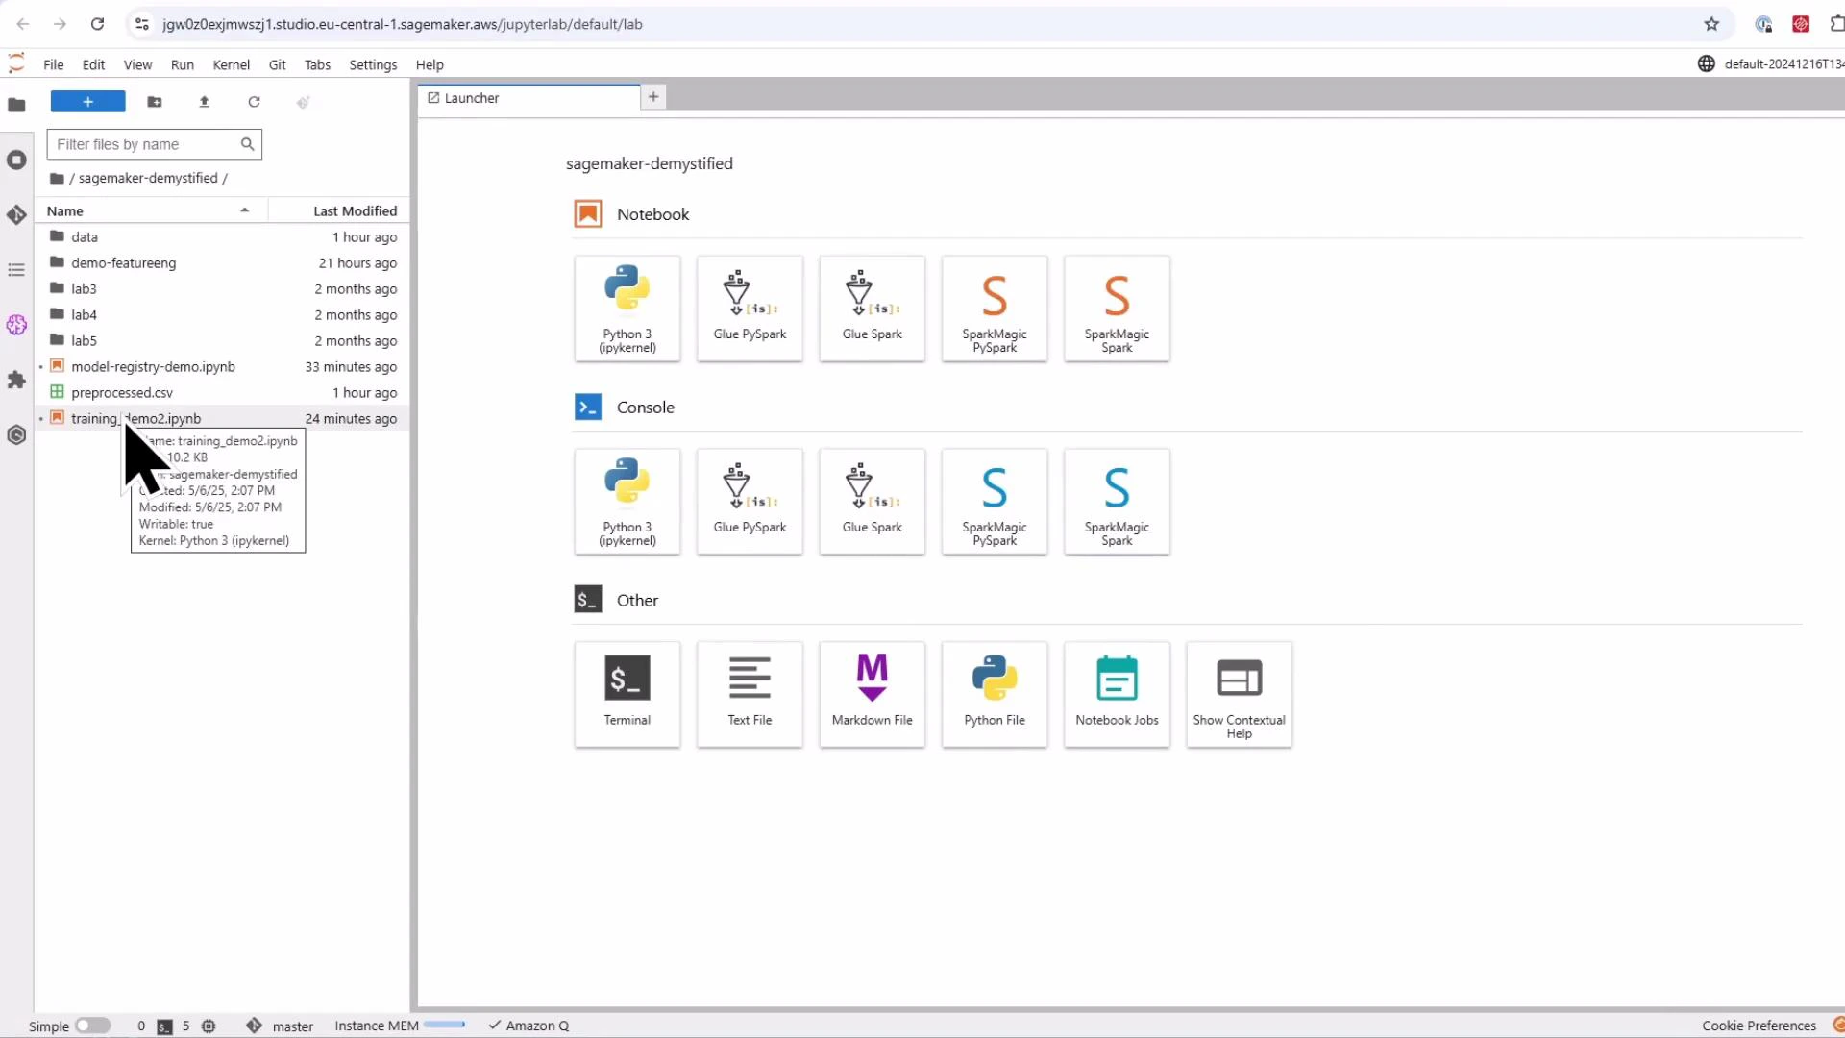
Task: Open the Kernel menu
Action: coord(231,64)
